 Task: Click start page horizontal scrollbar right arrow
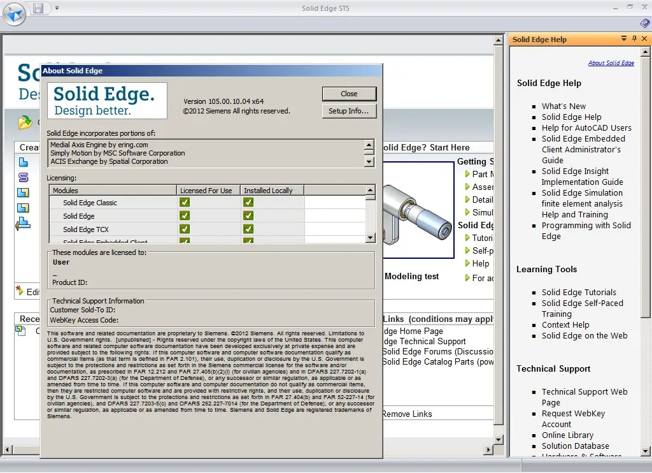(488, 449)
